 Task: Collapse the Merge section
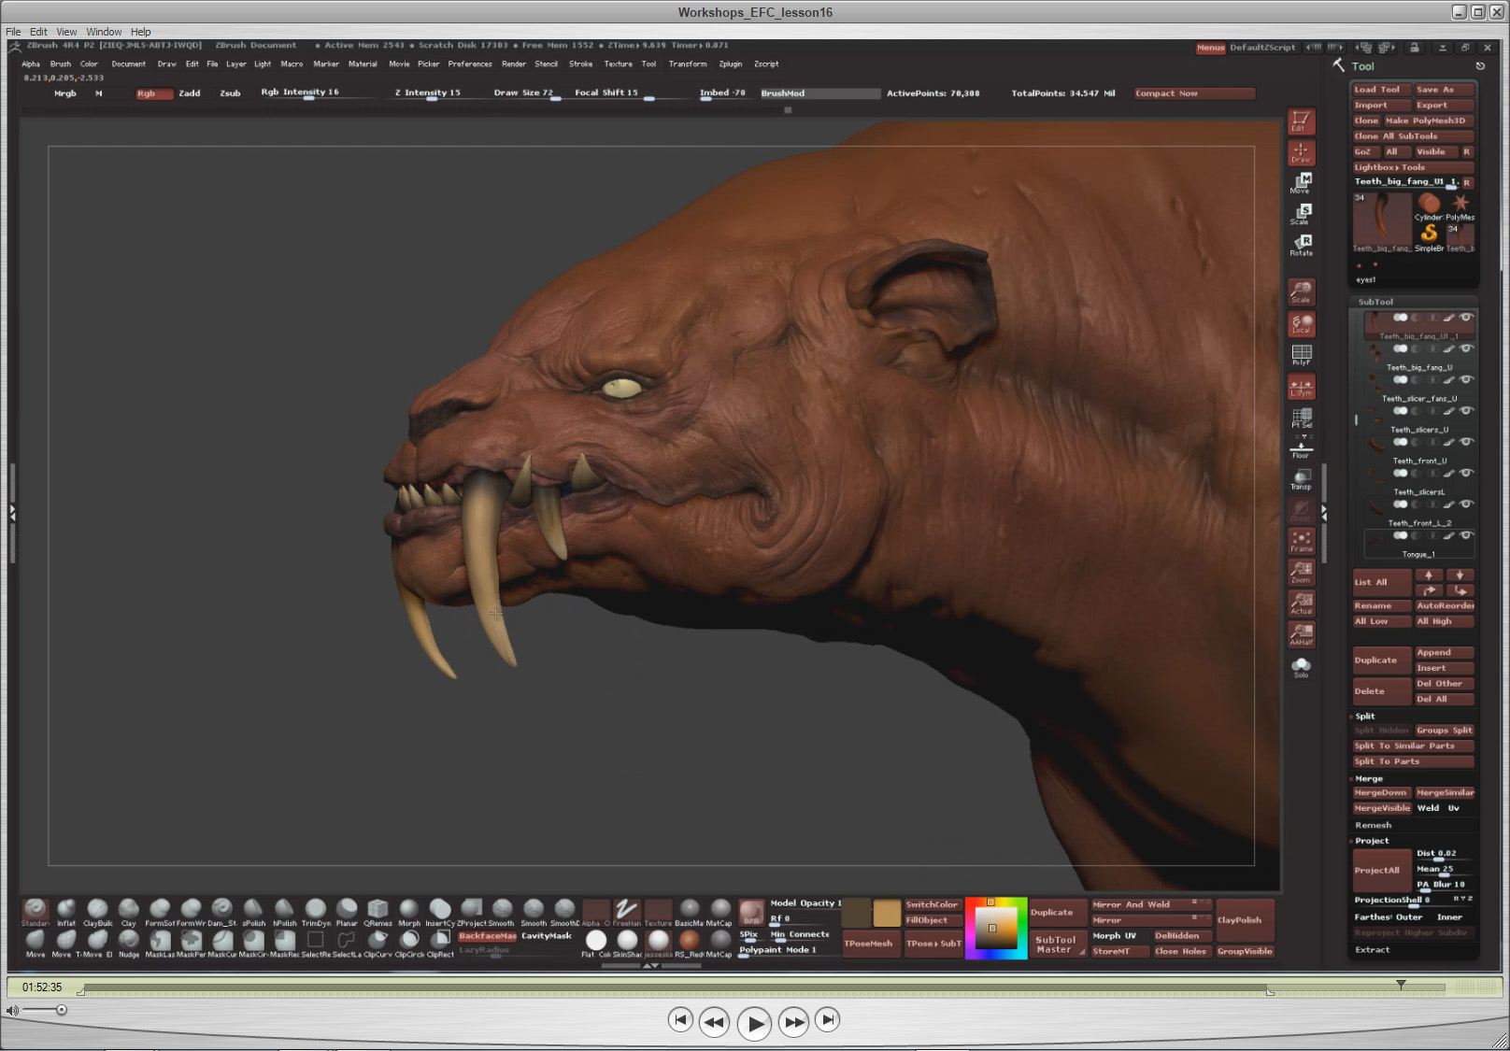1369,778
